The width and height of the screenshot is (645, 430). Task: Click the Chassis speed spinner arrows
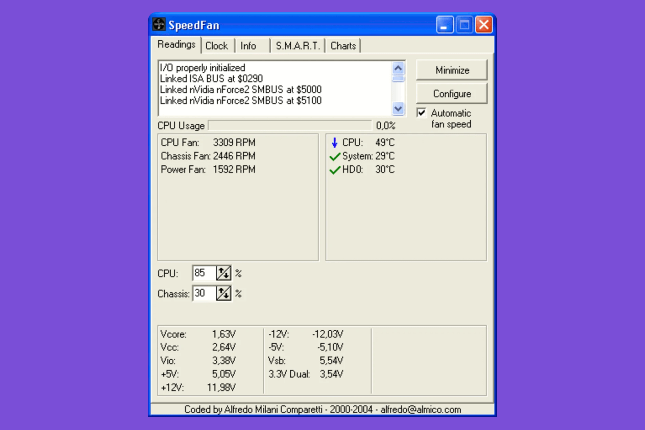point(223,293)
